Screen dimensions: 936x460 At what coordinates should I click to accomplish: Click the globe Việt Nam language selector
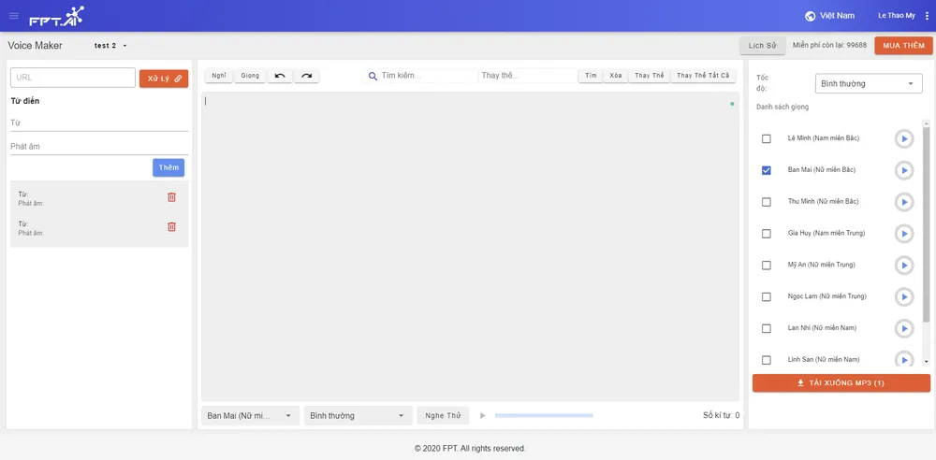pos(829,16)
